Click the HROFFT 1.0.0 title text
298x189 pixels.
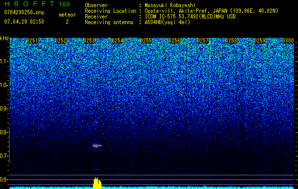pyautogui.click(x=37, y=4)
